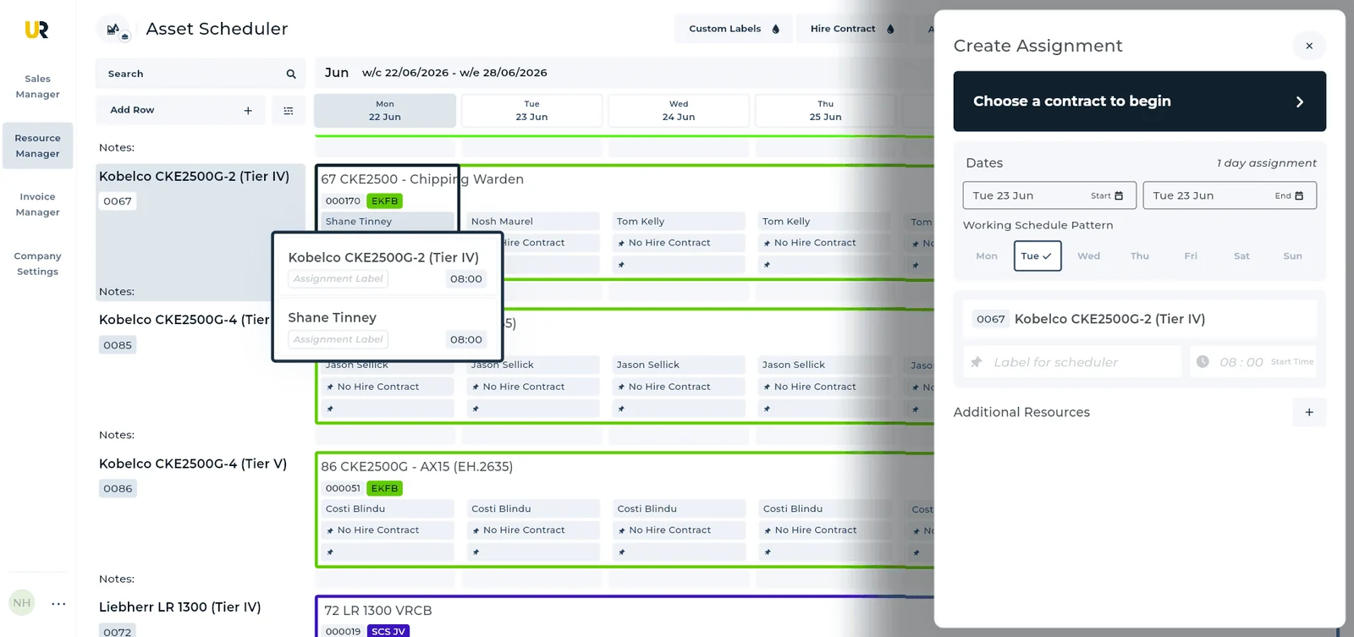Click Liebherr LR 1300 (Tier IV) row
The width and height of the screenshot is (1354, 637).
(x=180, y=607)
